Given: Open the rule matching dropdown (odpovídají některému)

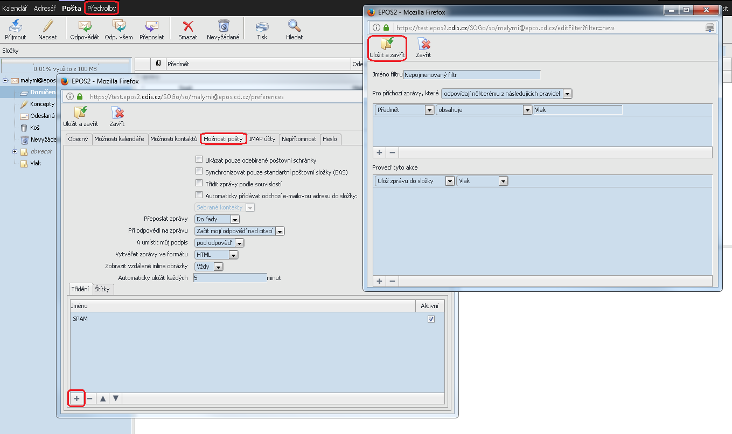Looking at the screenshot, I should [506, 94].
